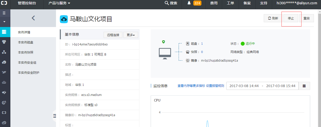The width and height of the screenshot is (321, 127).
Task: Open the cloud outline sidebar icon
Action: pyautogui.click(x=4, y=82)
